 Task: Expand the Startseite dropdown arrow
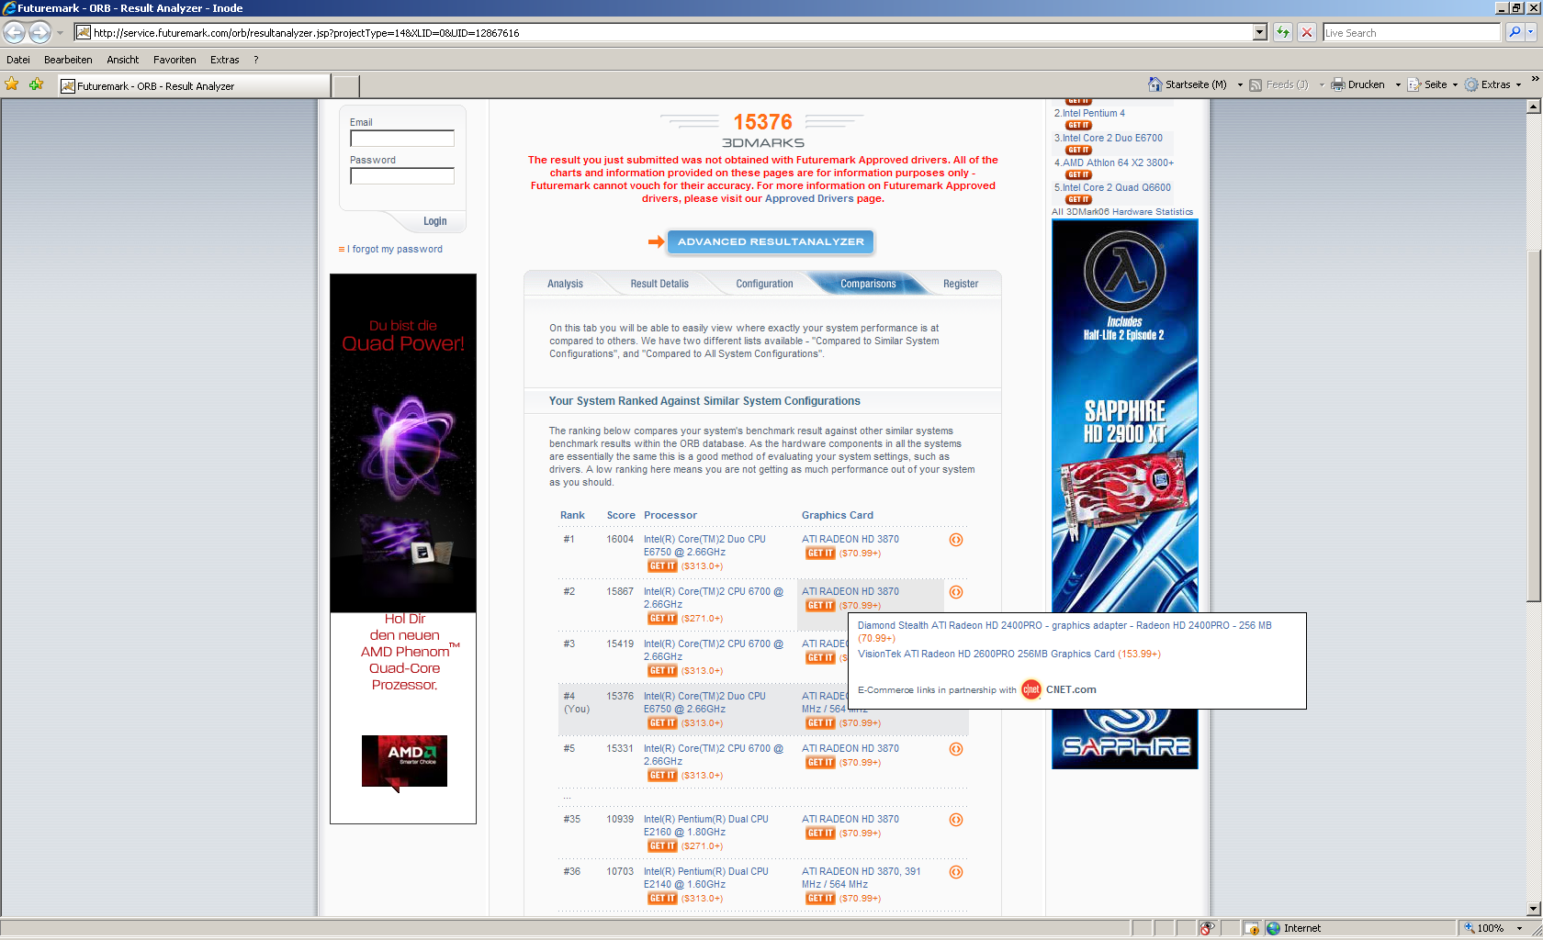point(1240,84)
